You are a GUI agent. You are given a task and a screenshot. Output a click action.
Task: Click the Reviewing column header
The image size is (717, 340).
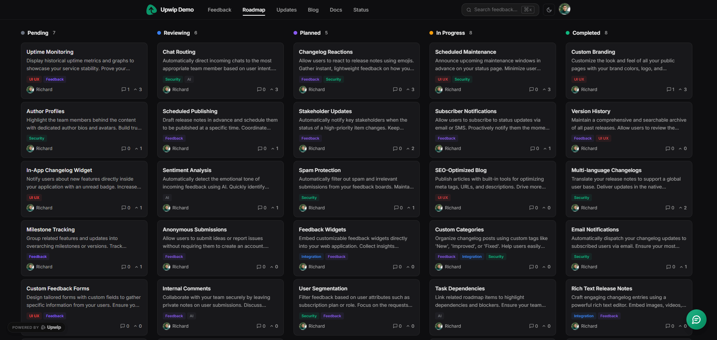click(x=177, y=33)
